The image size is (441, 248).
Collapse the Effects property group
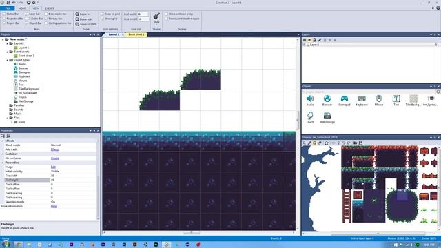coord(3,141)
